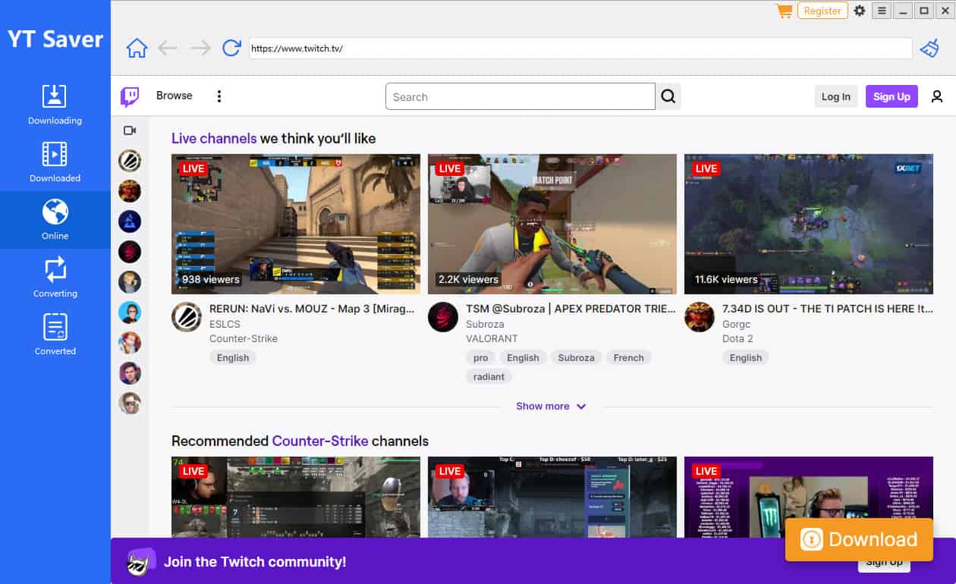This screenshot has width=956, height=584.
Task: Open the Converting section
Action: (x=55, y=278)
